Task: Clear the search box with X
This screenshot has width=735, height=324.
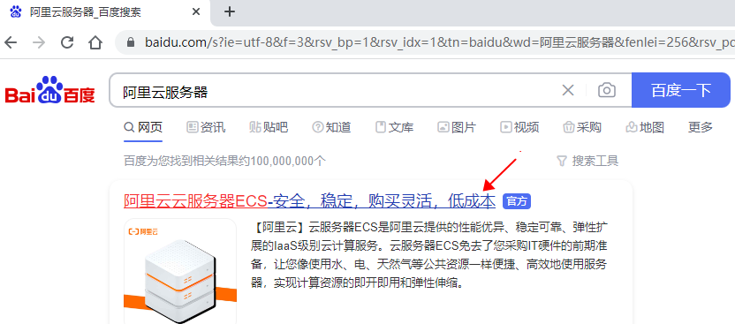Action: click(x=568, y=90)
